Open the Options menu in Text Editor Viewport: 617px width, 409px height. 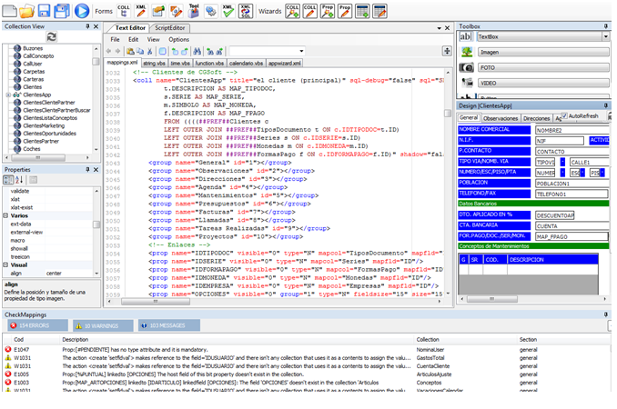pyautogui.click(x=179, y=40)
